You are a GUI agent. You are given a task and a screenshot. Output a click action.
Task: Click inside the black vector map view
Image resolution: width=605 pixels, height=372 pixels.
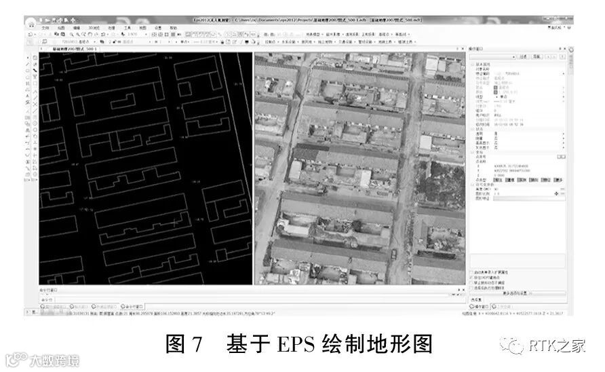coord(145,168)
